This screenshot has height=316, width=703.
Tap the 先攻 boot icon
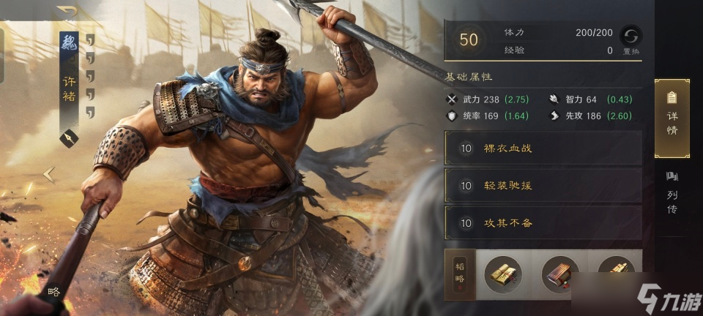click(554, 116)
